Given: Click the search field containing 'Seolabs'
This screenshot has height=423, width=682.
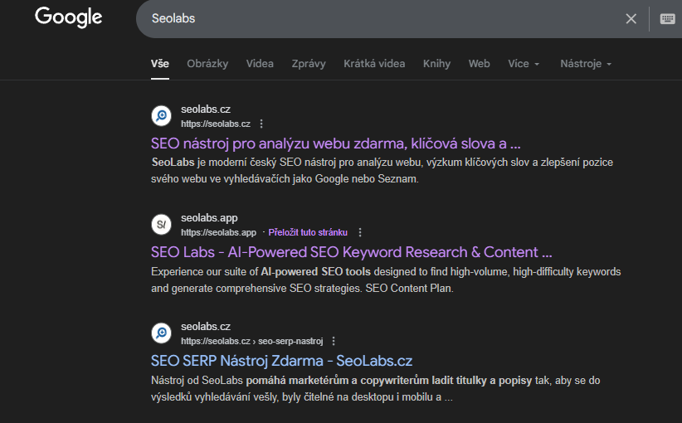Looking at the screenshot, I should coord(373,18).
